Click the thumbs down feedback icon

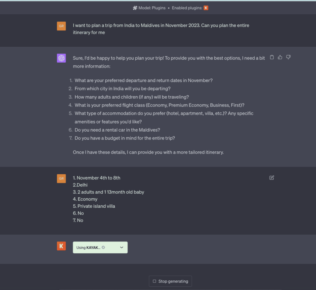(288, 57)
